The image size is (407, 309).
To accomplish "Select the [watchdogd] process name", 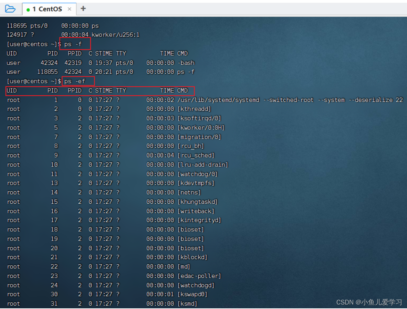I will [x=196, y=285].
